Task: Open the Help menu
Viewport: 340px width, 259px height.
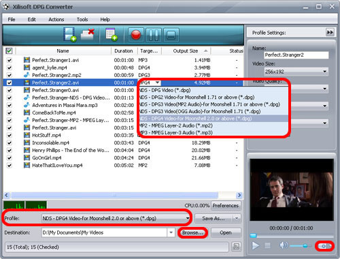Action: coord(105,20)
